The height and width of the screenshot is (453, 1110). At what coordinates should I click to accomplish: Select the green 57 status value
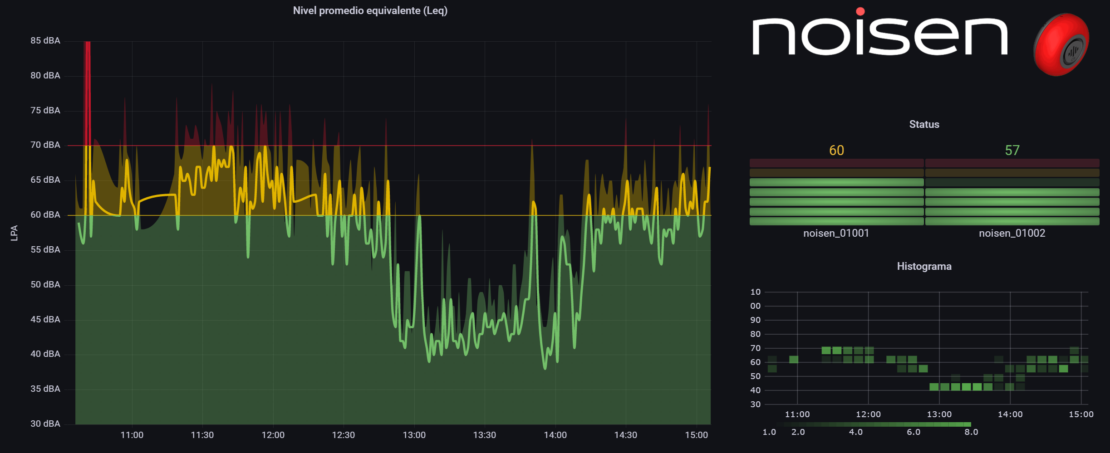click(1012, 150)
